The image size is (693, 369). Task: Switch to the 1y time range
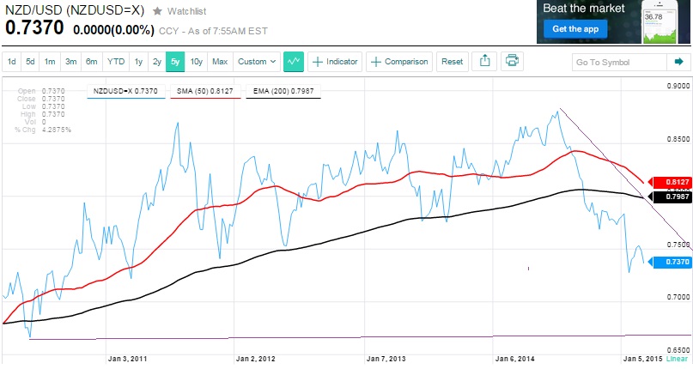click(137, 62)
